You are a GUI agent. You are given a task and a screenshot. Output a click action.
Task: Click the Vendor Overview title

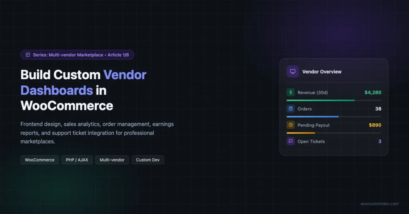point(322,72)
